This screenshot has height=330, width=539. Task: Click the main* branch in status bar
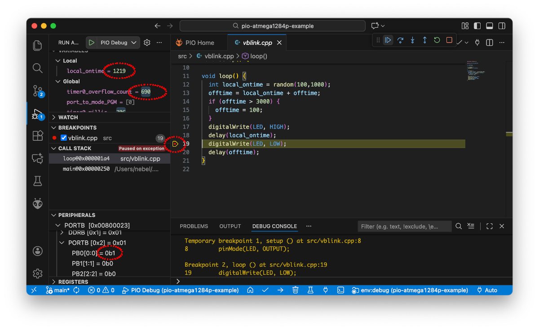coord(57,290)
